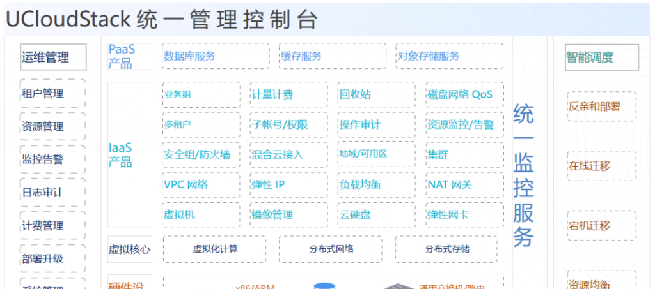Image resolution: width=655 pixels, height=289 pixels.
Task: Select the 弹性 IP box
Action: [289, 185]
